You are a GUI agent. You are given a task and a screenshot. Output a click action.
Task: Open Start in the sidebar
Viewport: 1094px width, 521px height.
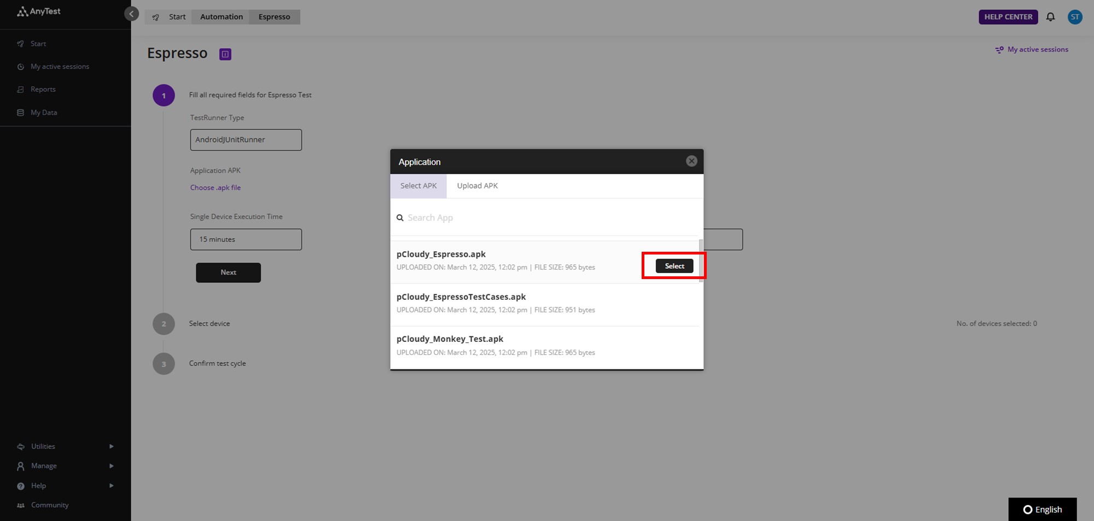(x=38, y=44)
